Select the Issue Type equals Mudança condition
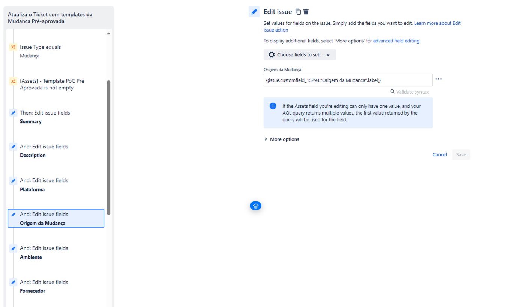The width and height of the screenshot is (507, 307). point(56,51)
